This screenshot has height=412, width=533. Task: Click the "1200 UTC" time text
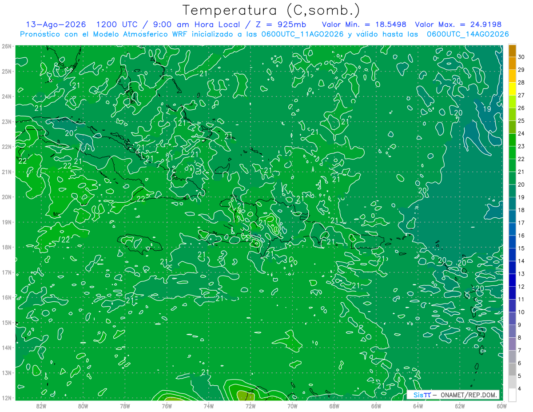116,25
